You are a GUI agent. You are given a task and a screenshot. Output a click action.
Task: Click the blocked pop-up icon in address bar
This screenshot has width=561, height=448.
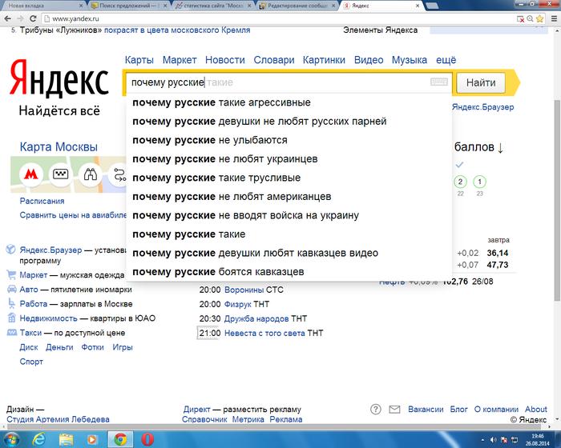(521, 18)
